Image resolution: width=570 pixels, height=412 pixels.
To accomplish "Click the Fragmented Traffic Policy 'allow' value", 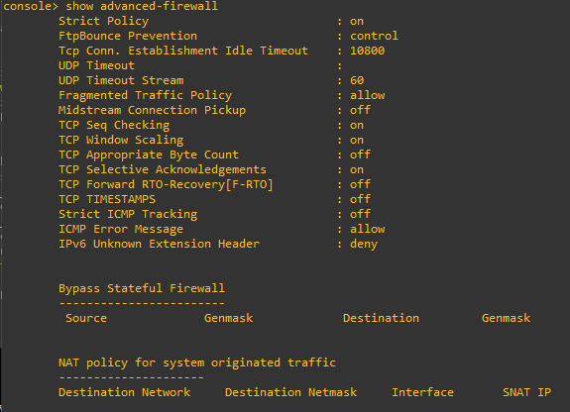I will pos(367,95).
